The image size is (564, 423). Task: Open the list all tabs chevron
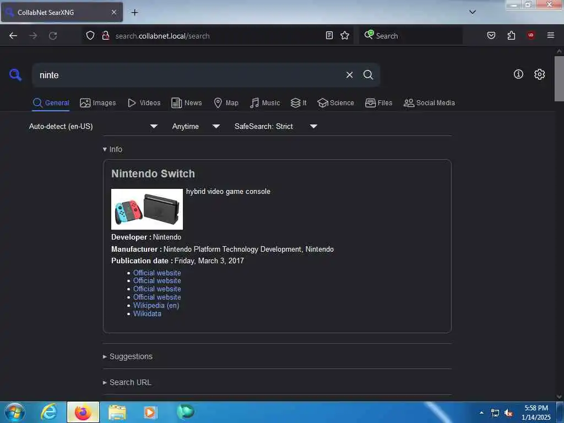click(x=473, y=12)
